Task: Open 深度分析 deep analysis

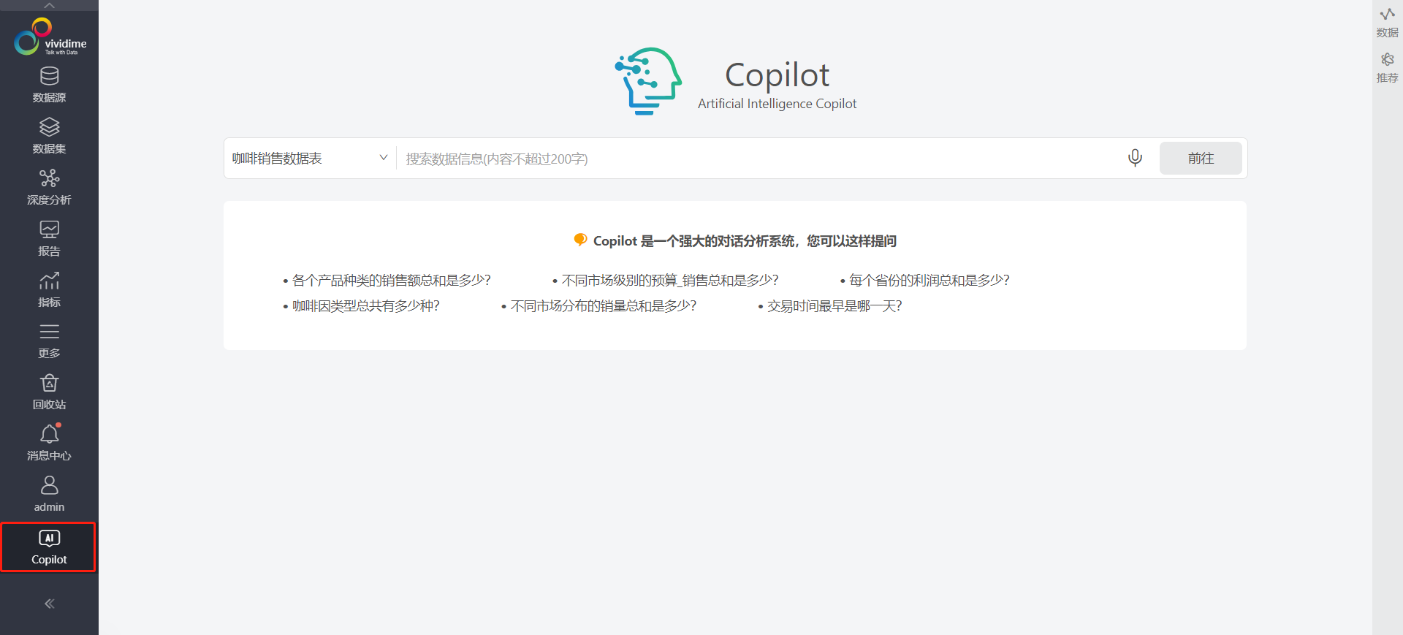Action: pyautogui.click(x=49, y=187)
